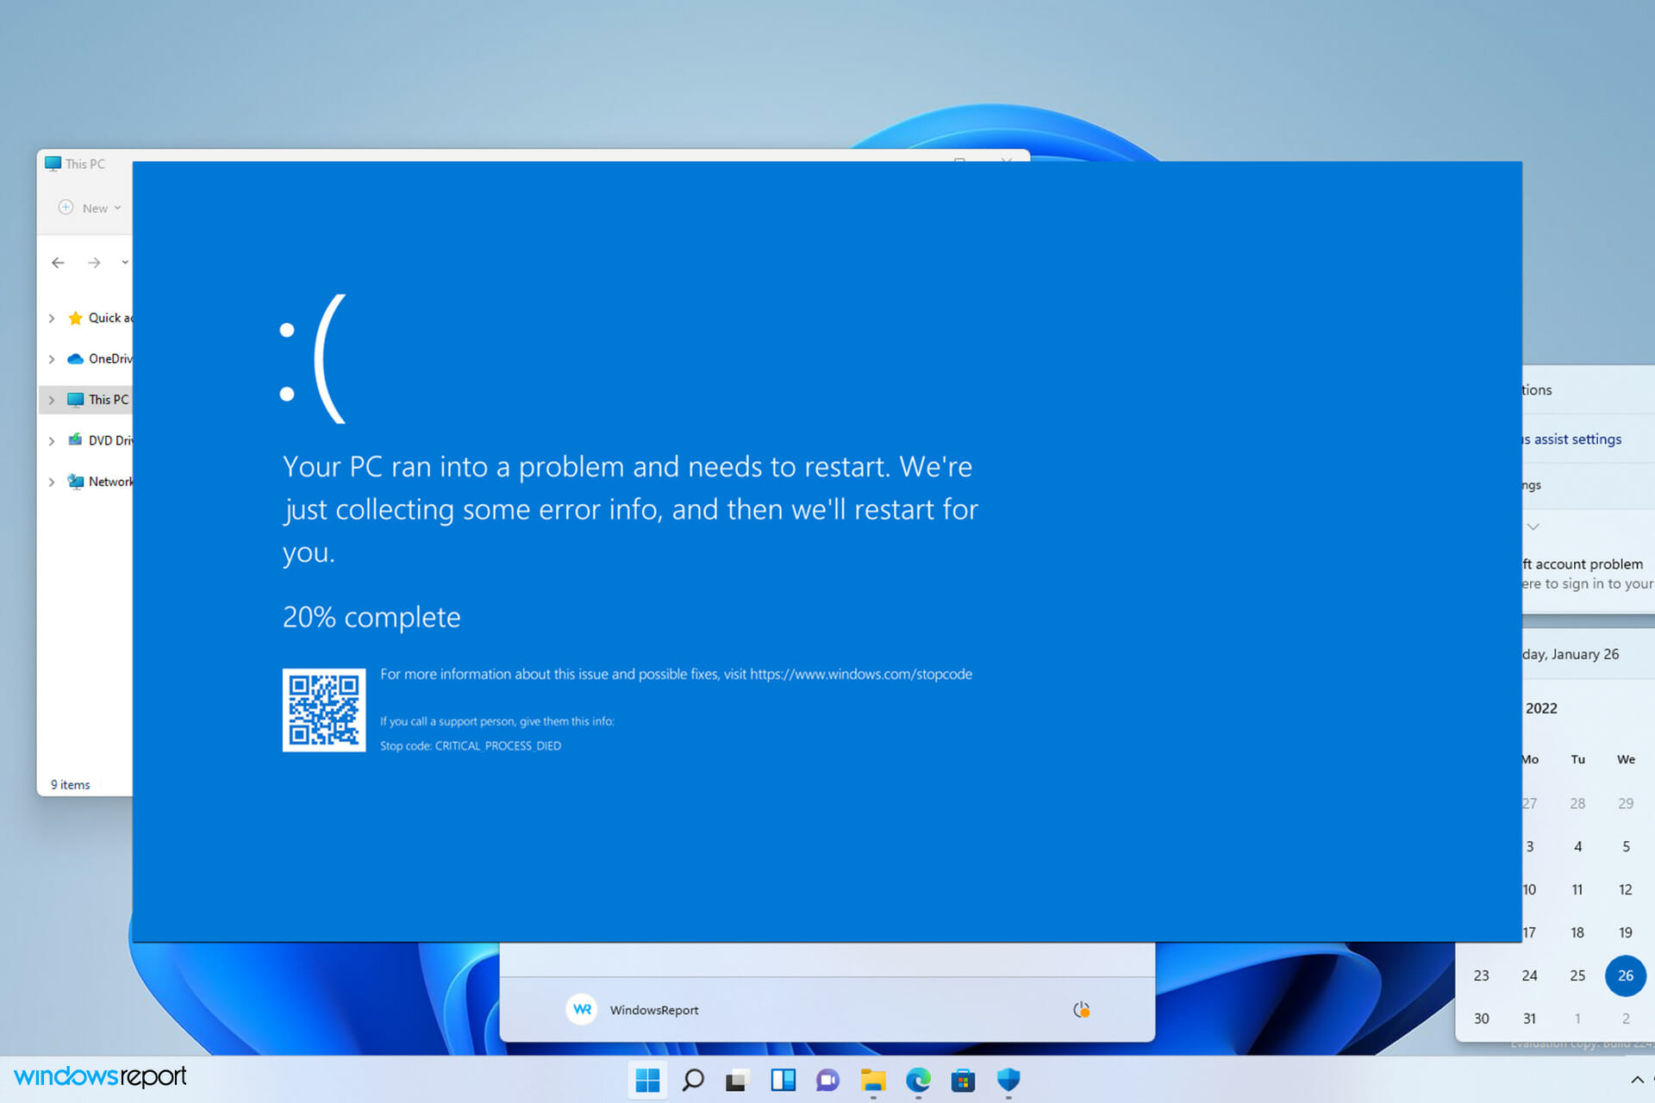Select Network in navigation pane
1655x1103 pixels.
tap(100, 482)
